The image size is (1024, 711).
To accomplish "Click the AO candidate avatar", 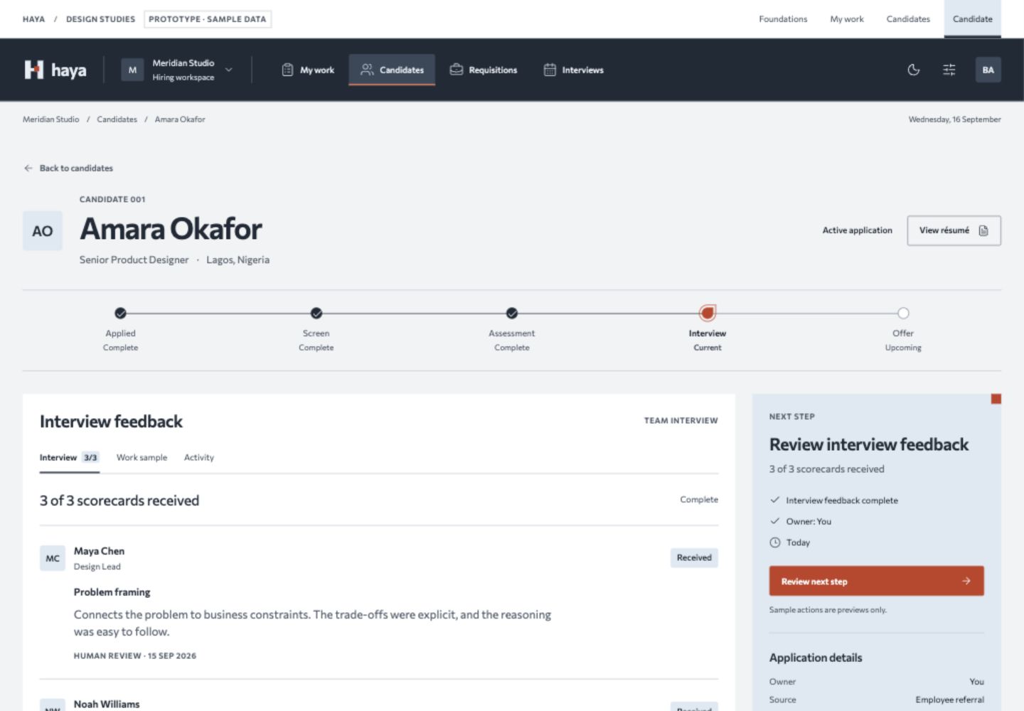I will click(x=43, y=230).
